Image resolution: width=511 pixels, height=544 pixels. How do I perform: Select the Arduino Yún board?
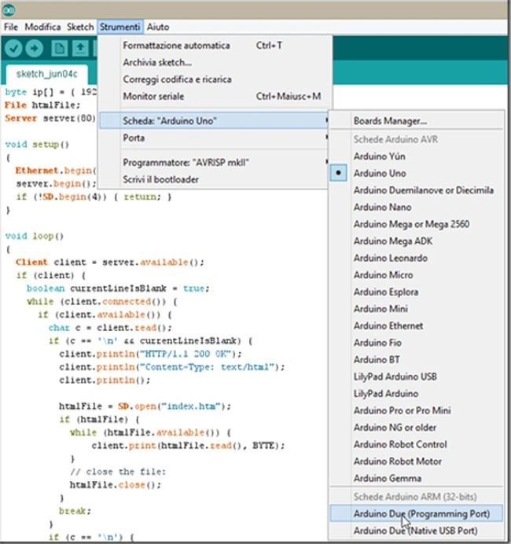(417, 156)
